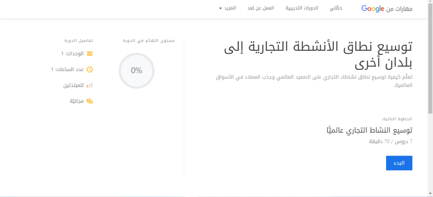Click the 70 دقيقة duration text

pyautogui.click(x=379, y=142)
